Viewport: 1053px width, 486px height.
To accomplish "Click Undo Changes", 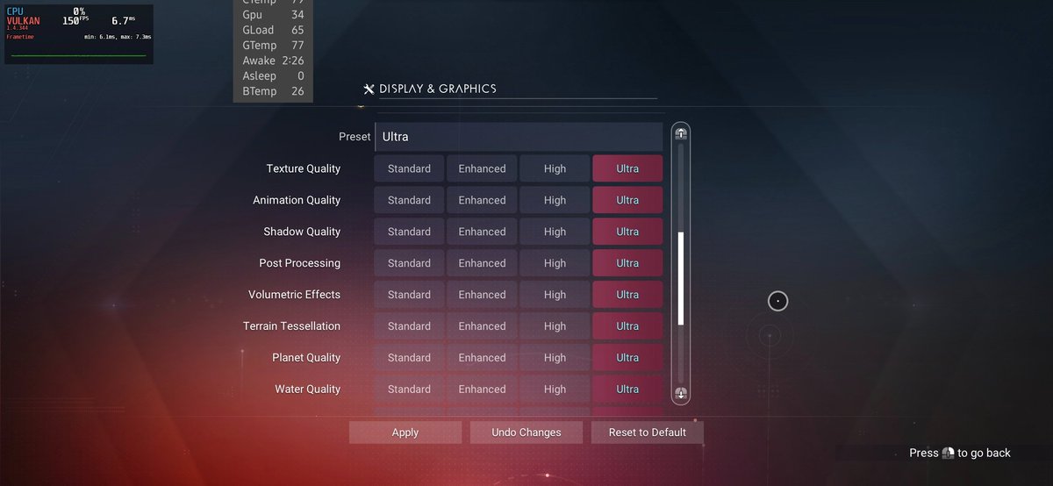I will (526, 432).
